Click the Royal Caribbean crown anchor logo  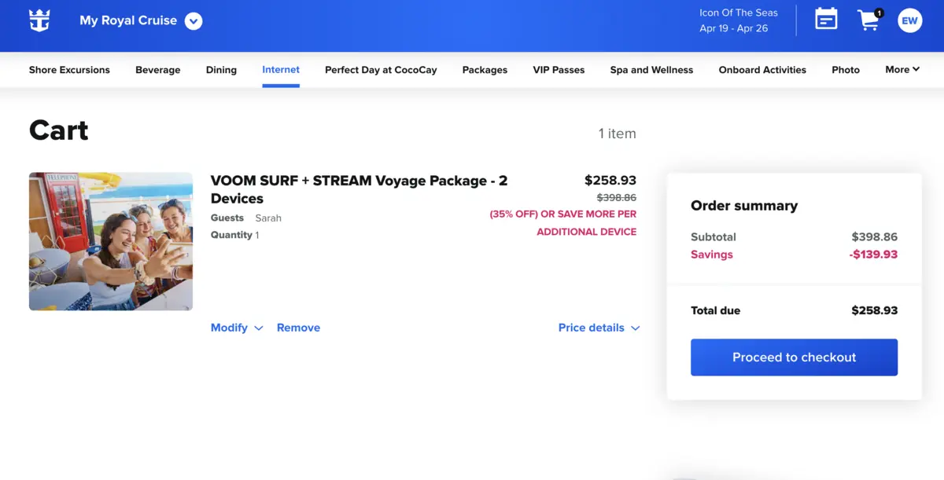pyautogui.click(x=39, y=21)
